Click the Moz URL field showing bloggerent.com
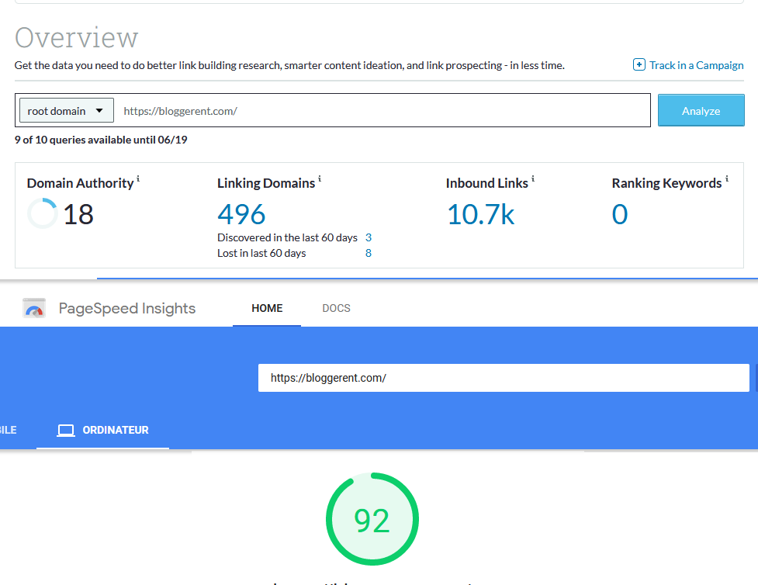 pyautogui.click(x=382, y=111)
